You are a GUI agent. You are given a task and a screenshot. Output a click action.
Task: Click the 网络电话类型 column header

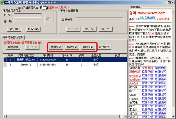26,55
